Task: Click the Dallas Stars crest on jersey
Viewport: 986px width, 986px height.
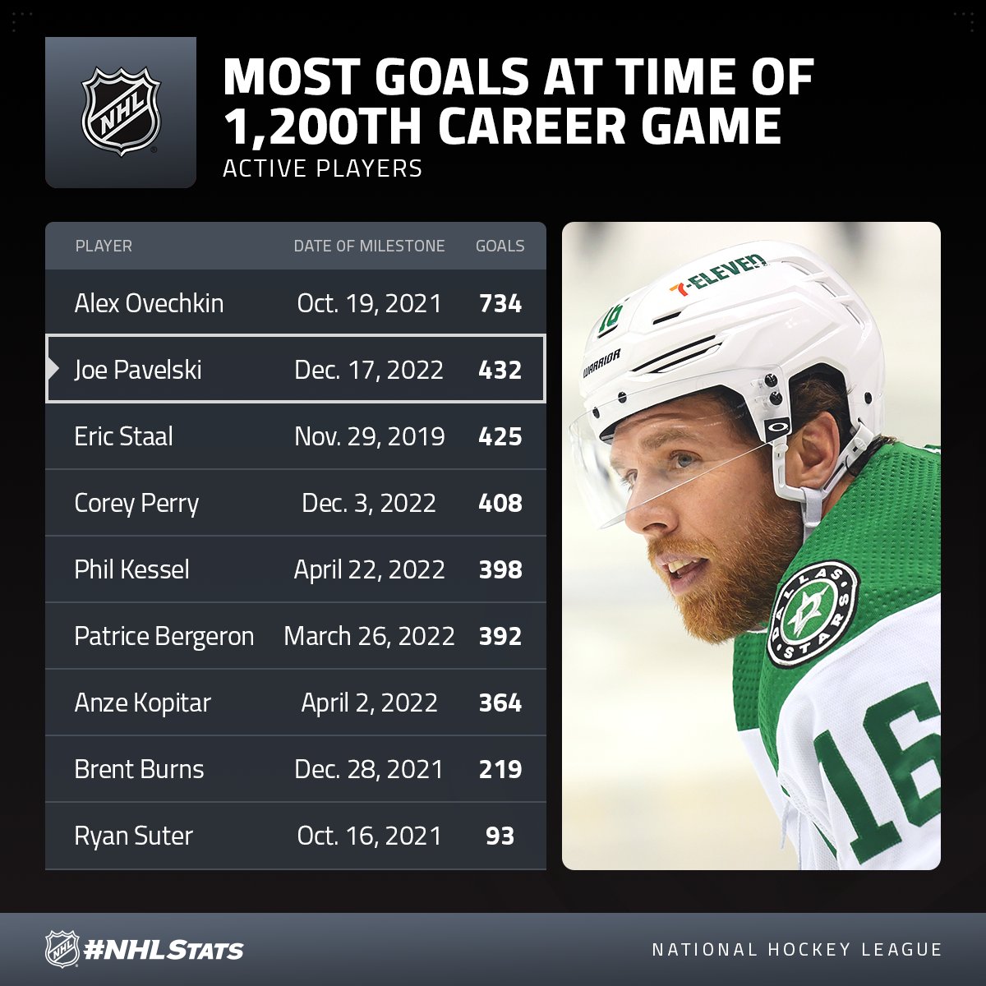Action: [812, 614]
